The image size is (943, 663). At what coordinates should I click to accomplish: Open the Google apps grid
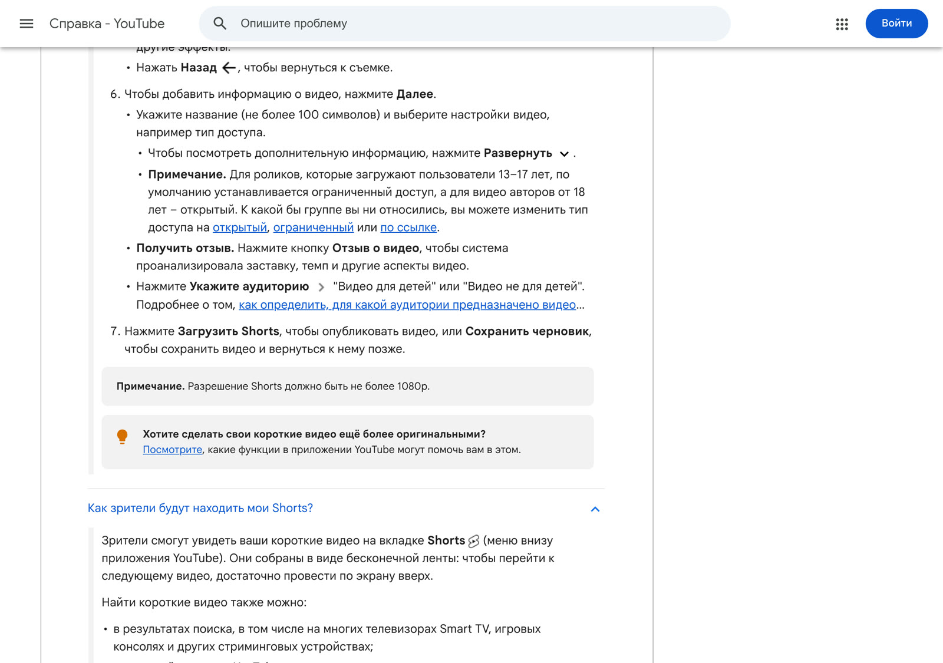(x=842, y=24)
